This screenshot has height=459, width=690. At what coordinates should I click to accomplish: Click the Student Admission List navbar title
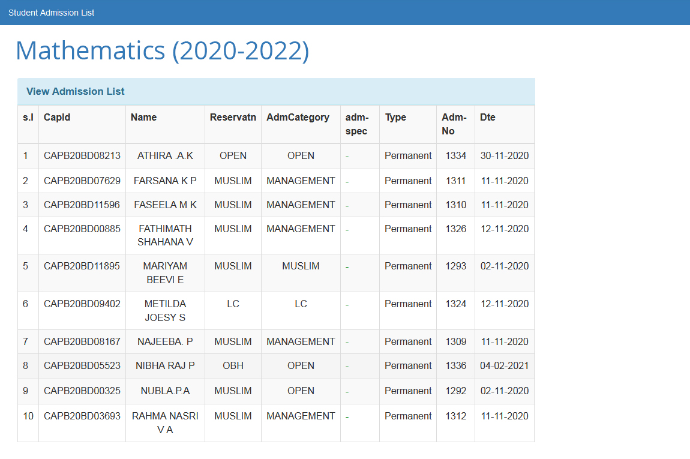[x=51, y=13]
